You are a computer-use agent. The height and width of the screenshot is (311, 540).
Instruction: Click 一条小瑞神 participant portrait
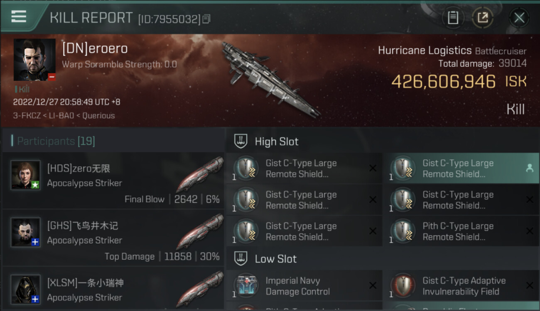coord(26,289)
